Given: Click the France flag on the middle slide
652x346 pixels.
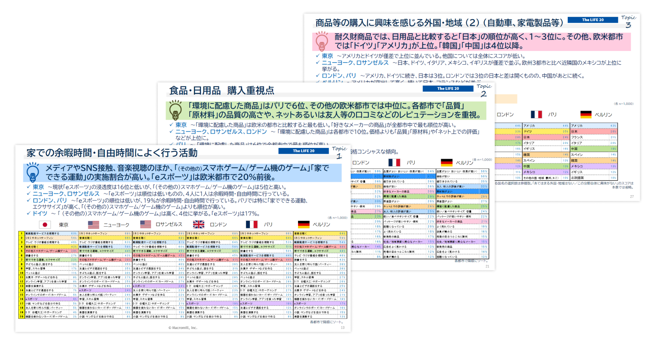Looking at the screenshot, I should [394, 162].
